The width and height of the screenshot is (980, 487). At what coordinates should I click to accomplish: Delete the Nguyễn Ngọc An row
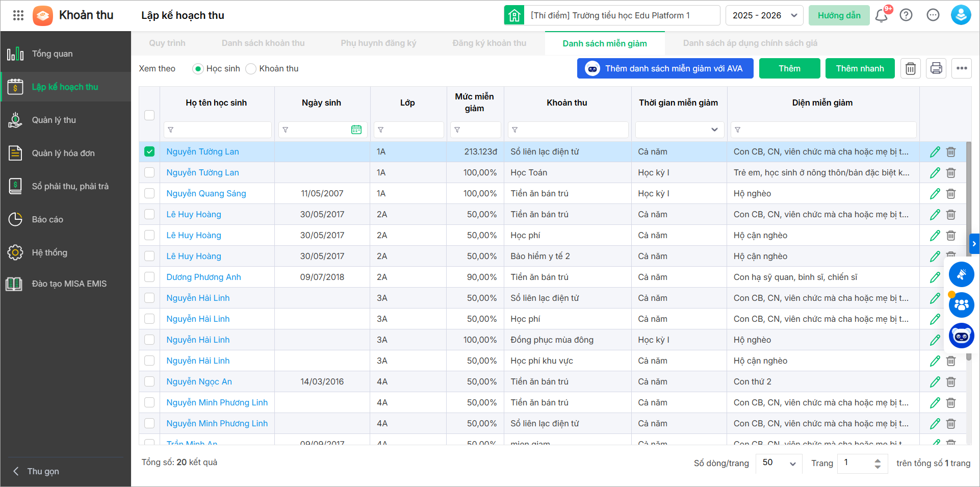[x=951, y=382]
